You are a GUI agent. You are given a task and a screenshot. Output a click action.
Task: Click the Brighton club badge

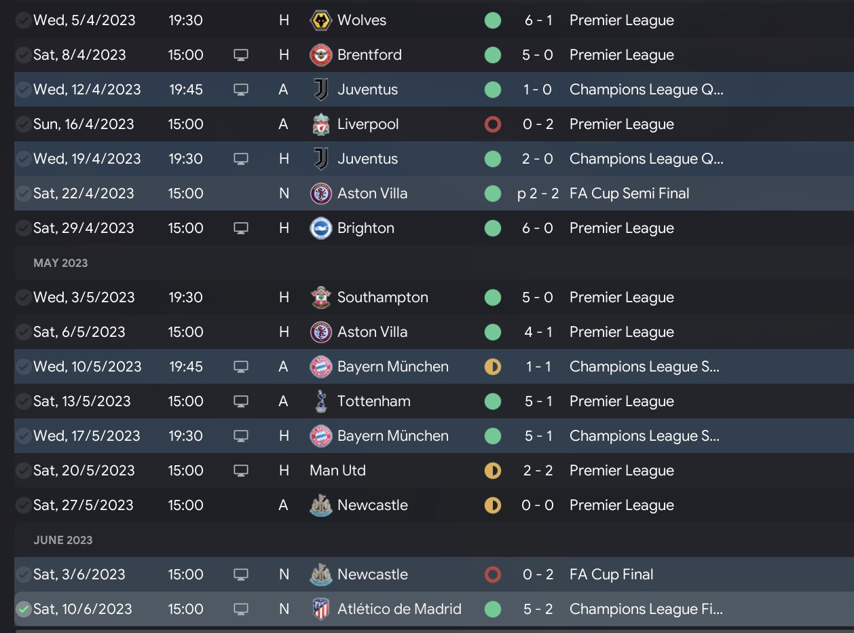coord(320,228)
